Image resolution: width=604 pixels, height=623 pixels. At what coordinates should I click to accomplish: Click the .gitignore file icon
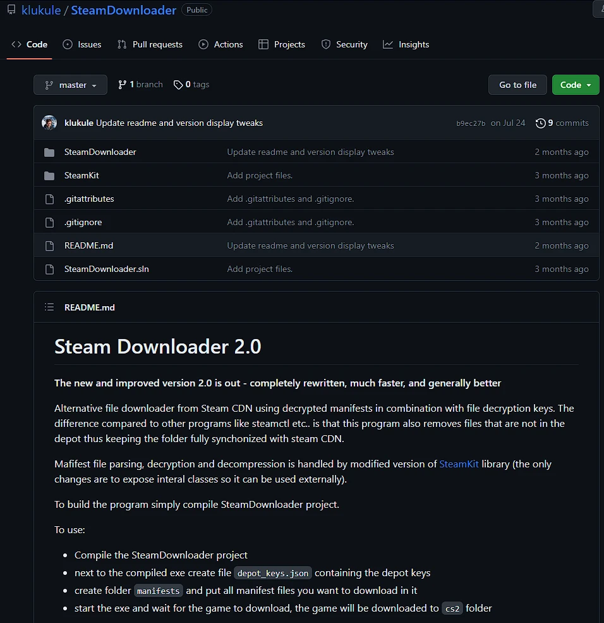pyautogui.click(x=49, y=223)
